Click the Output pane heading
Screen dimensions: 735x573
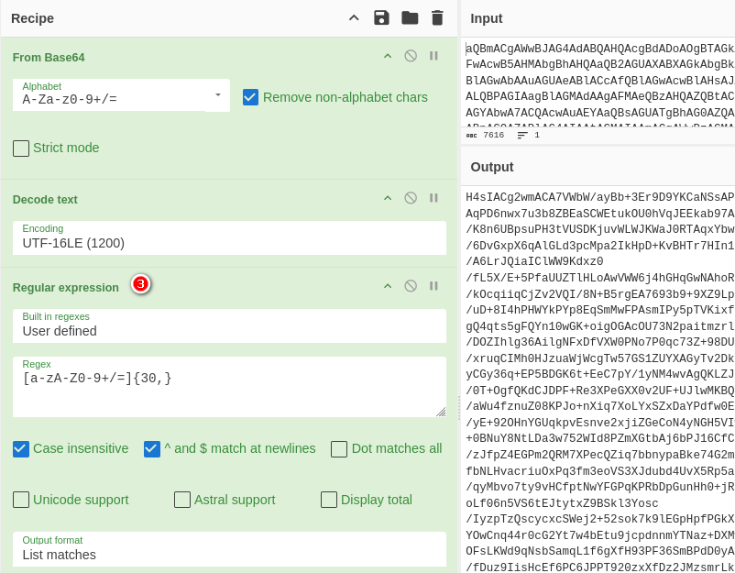coord(492,167)
